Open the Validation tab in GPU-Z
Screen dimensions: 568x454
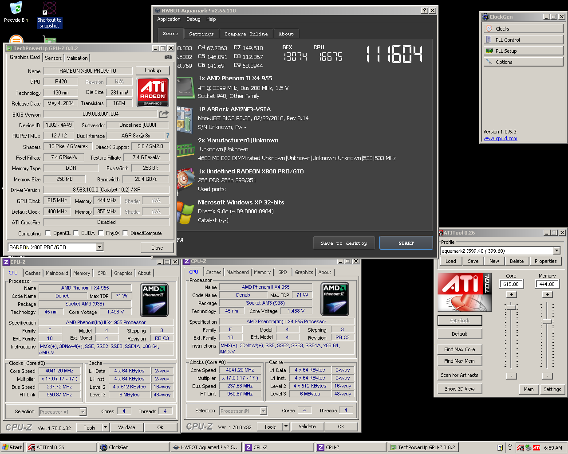tap(77, 58)
